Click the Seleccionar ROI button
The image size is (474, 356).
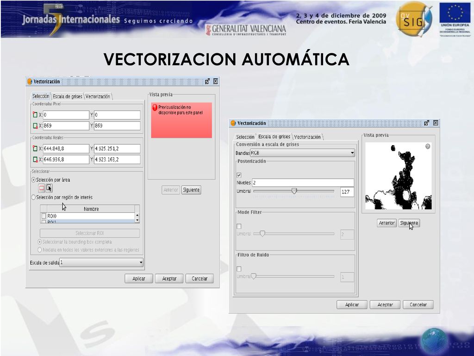coord(90,233)
